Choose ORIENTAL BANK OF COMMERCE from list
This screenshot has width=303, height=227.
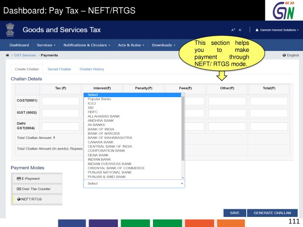(x=133, y=168)
